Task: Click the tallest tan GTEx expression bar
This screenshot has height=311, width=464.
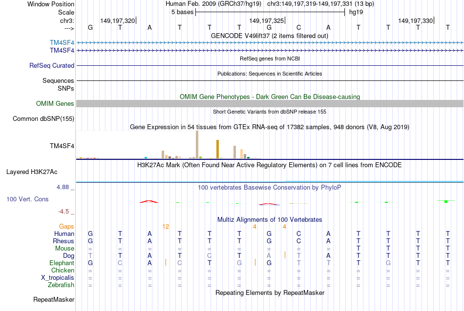Action: pos(197,145)
